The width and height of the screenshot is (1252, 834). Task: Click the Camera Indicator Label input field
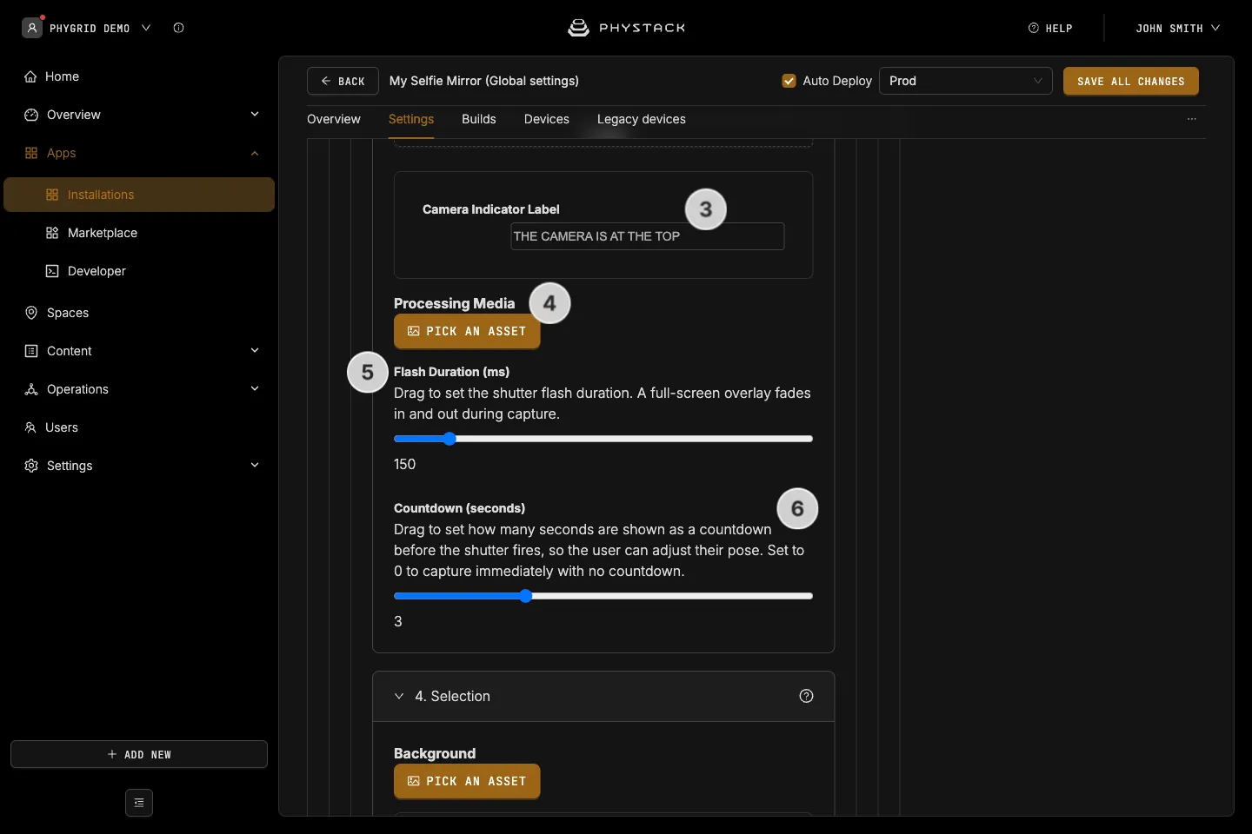[648, 236]
